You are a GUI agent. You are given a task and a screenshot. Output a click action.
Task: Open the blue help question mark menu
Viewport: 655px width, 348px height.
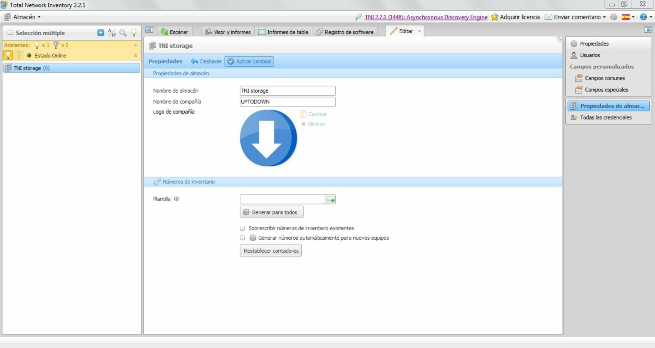(x=645, y=17)
